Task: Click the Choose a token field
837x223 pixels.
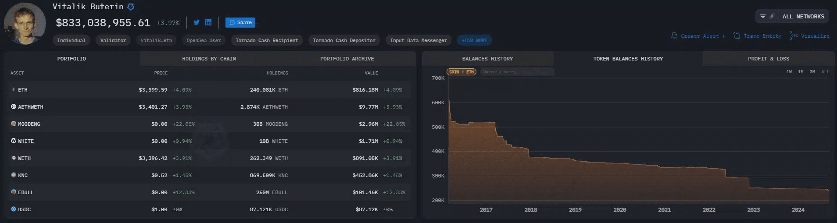Action: click(x=518, y=72)
